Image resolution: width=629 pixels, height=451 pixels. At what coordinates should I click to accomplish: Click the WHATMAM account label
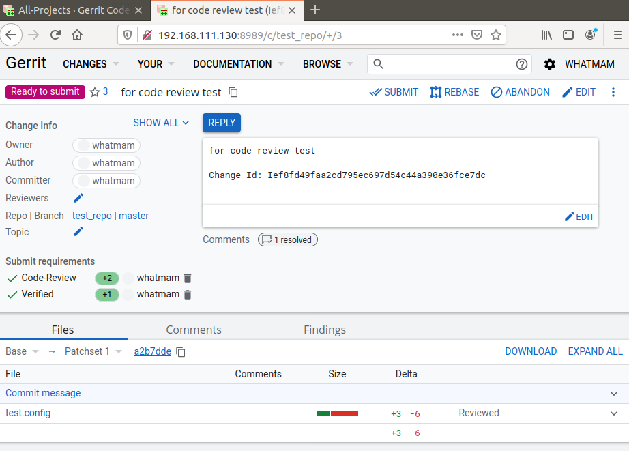pos(589,64)
